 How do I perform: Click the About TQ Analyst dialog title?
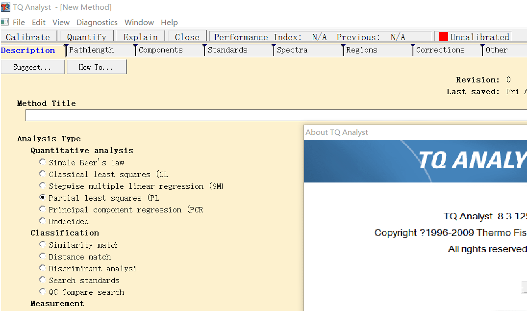(x=337, y=132)
